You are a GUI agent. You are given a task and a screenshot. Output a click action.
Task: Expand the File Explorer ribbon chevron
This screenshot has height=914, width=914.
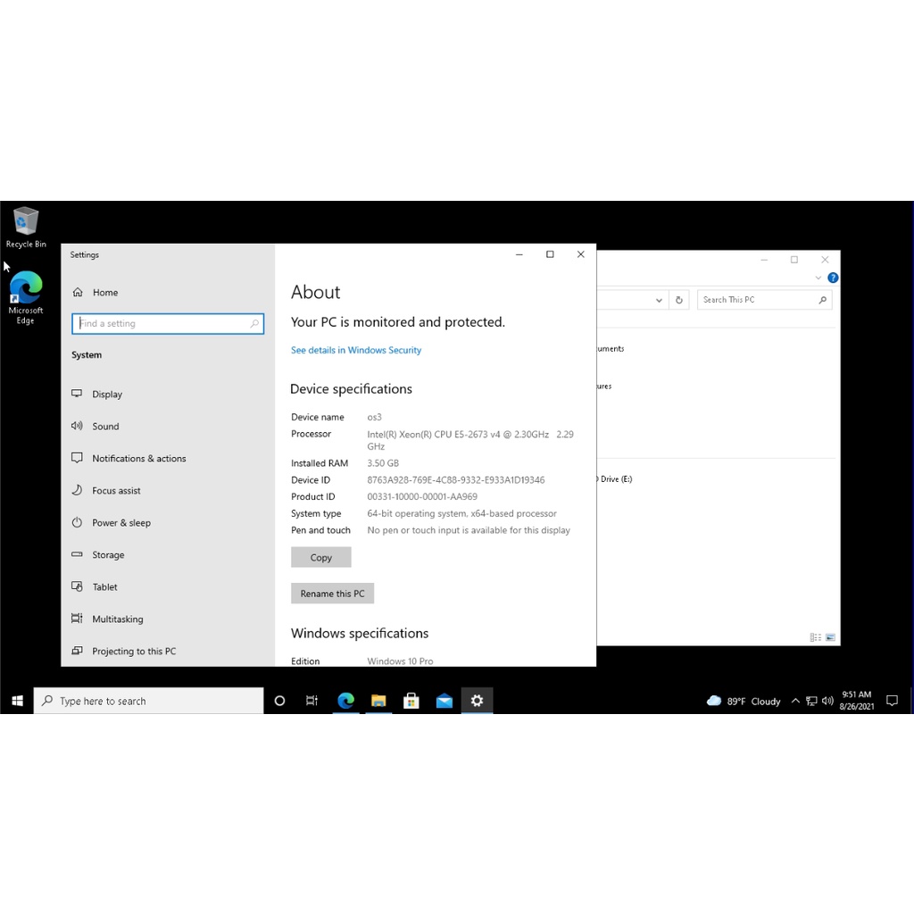(818, 278)
